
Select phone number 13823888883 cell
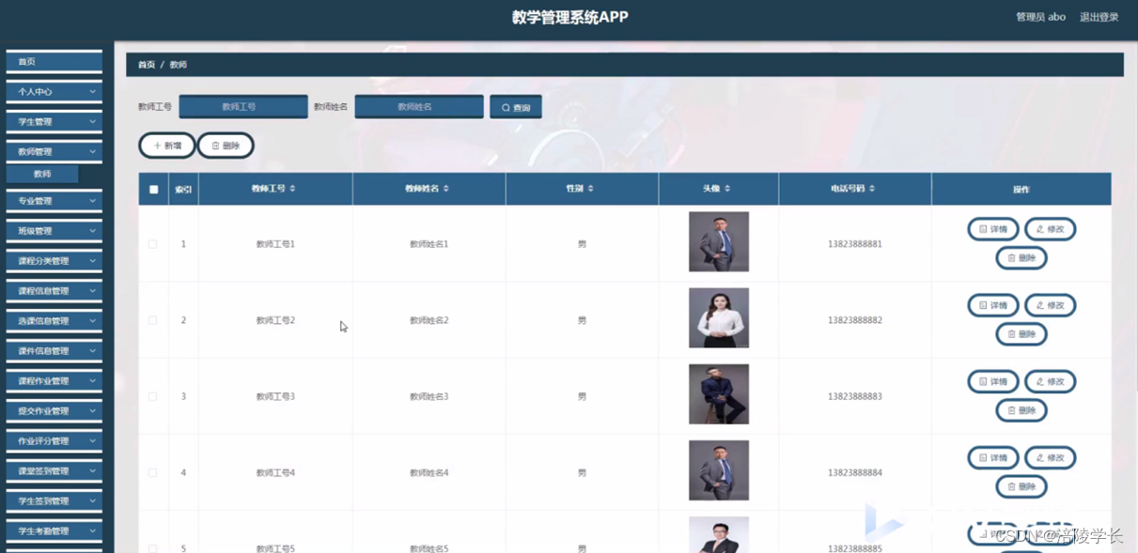click(x=855, y=396)
